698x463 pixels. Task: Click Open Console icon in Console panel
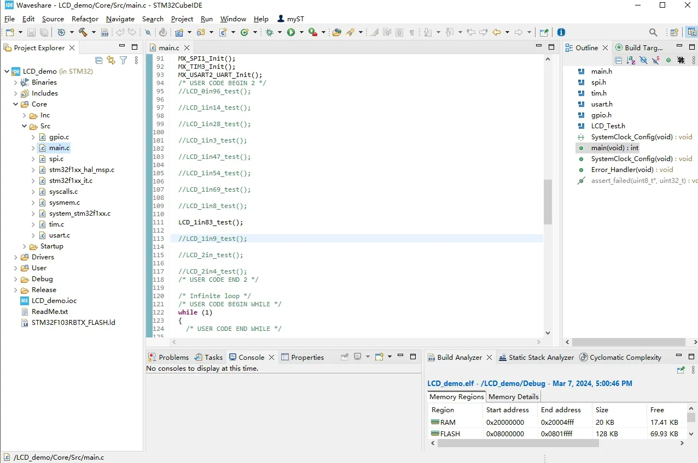tap(379, 357)
